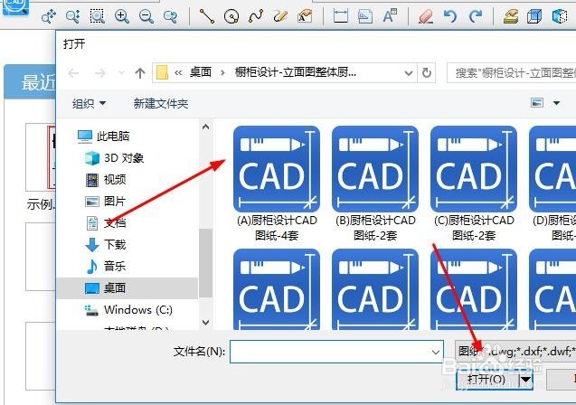Click the zoom previous icon
Viewport: 576px width, 405px height.
coord(170,16)
